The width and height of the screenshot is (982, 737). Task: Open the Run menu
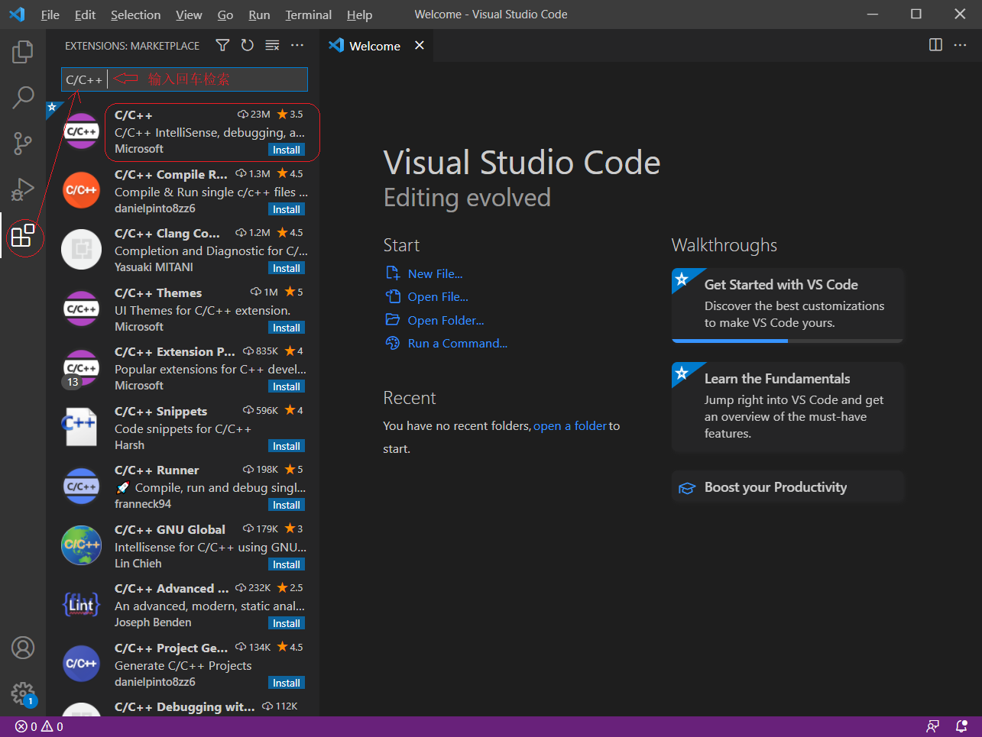[259, 15]
